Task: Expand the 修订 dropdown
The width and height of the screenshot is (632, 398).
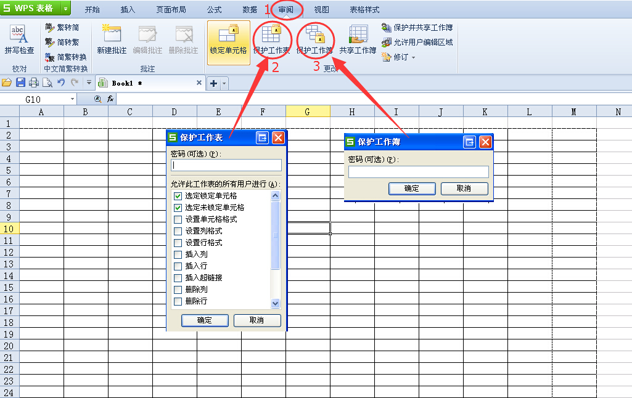Action: click(414, 57)
